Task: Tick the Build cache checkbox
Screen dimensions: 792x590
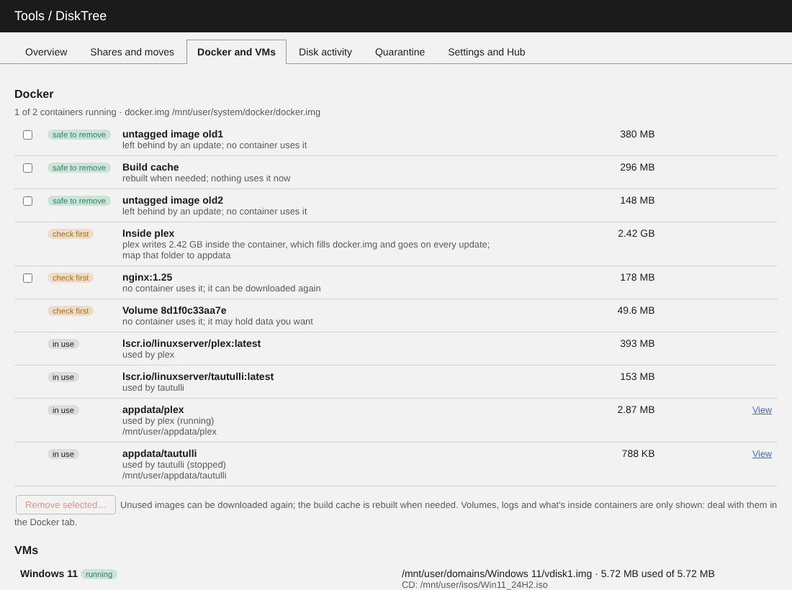Action: click(28, 168)
